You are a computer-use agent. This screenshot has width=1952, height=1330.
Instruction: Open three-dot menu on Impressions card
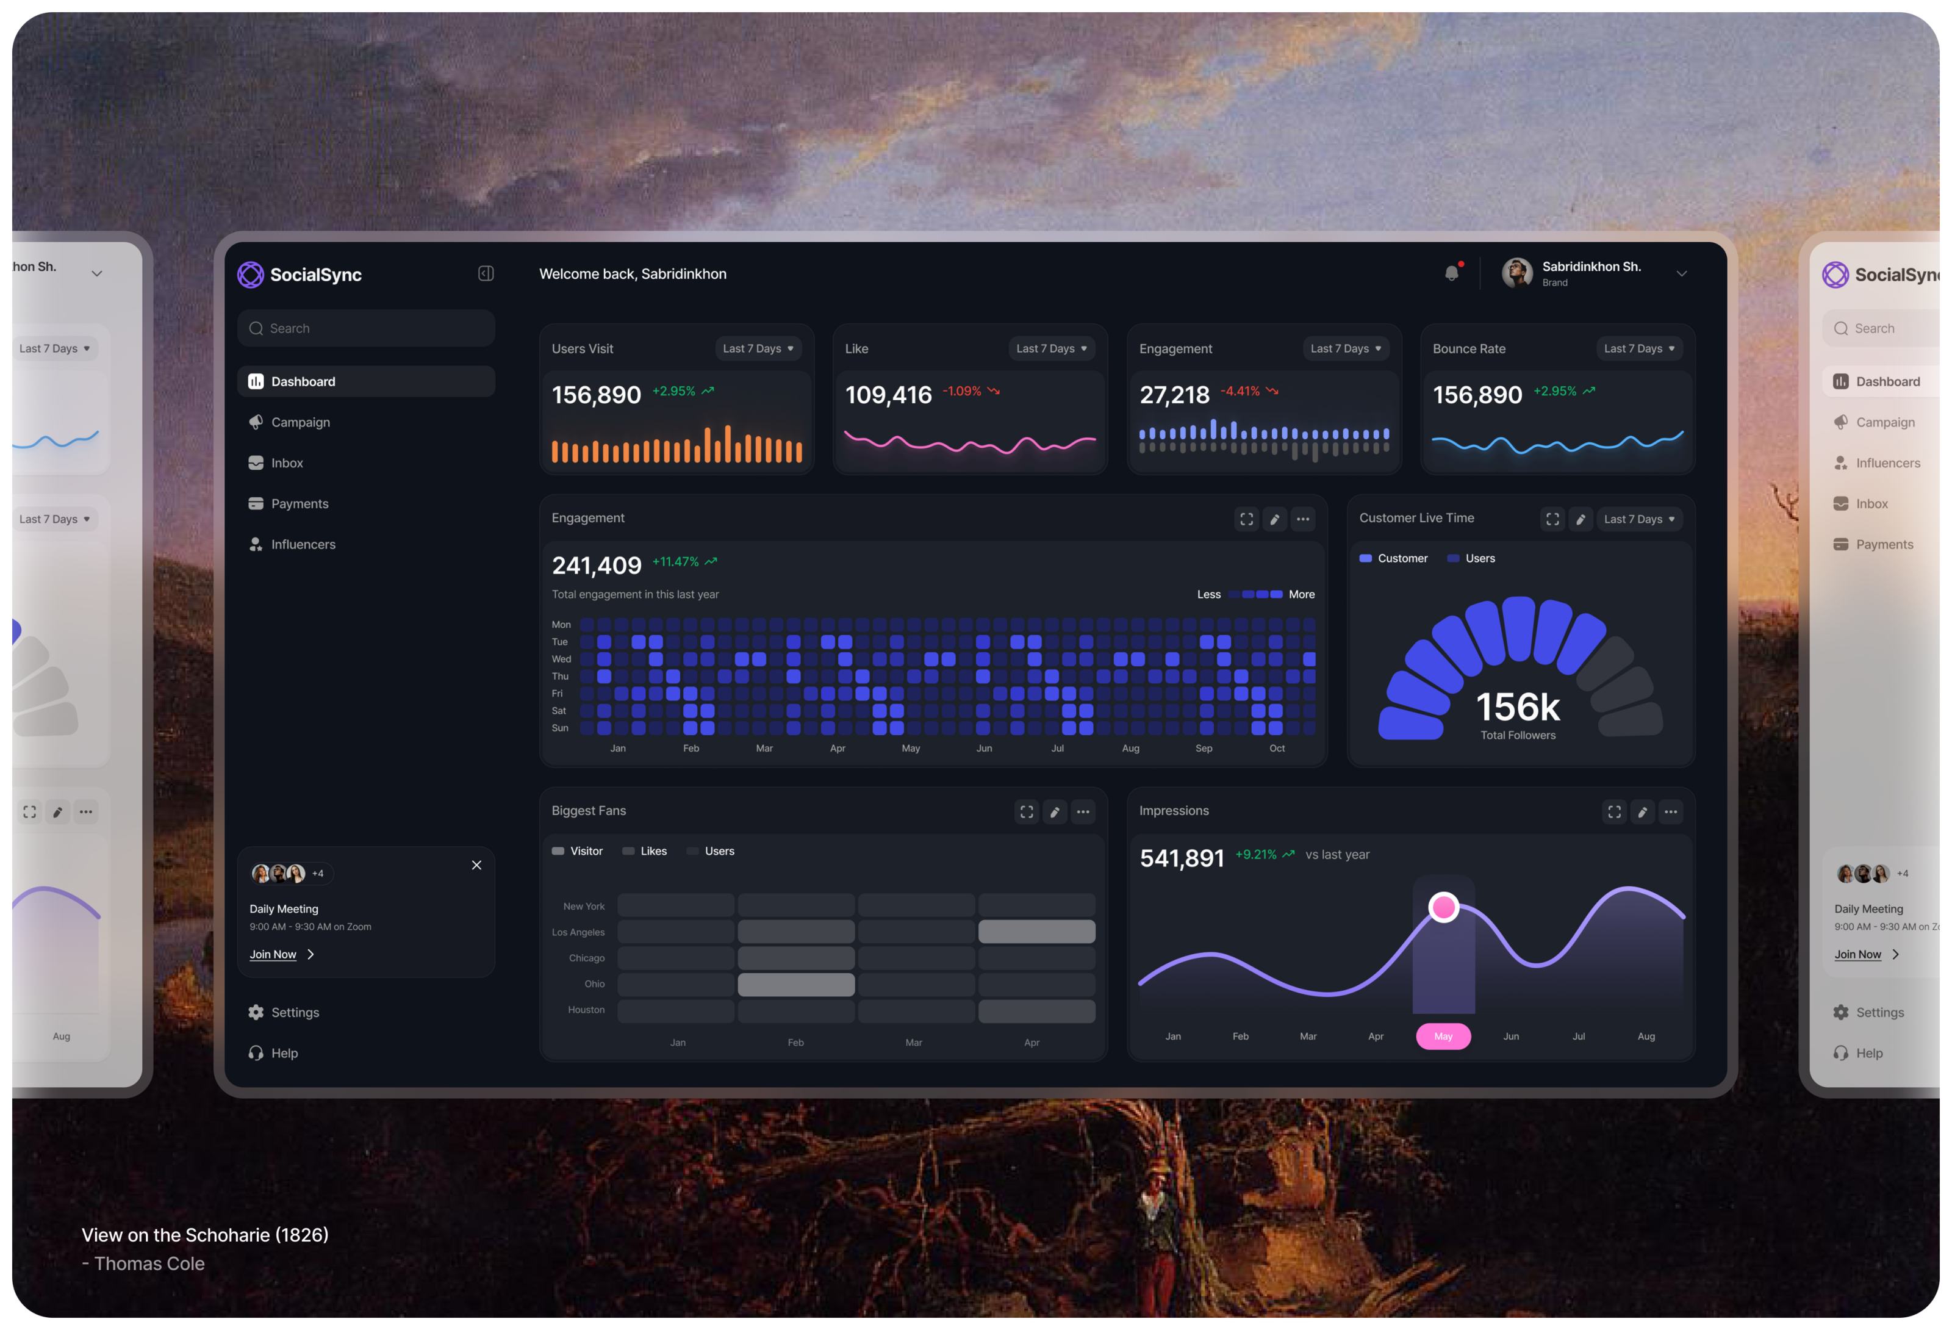[x=1670, y=811]
